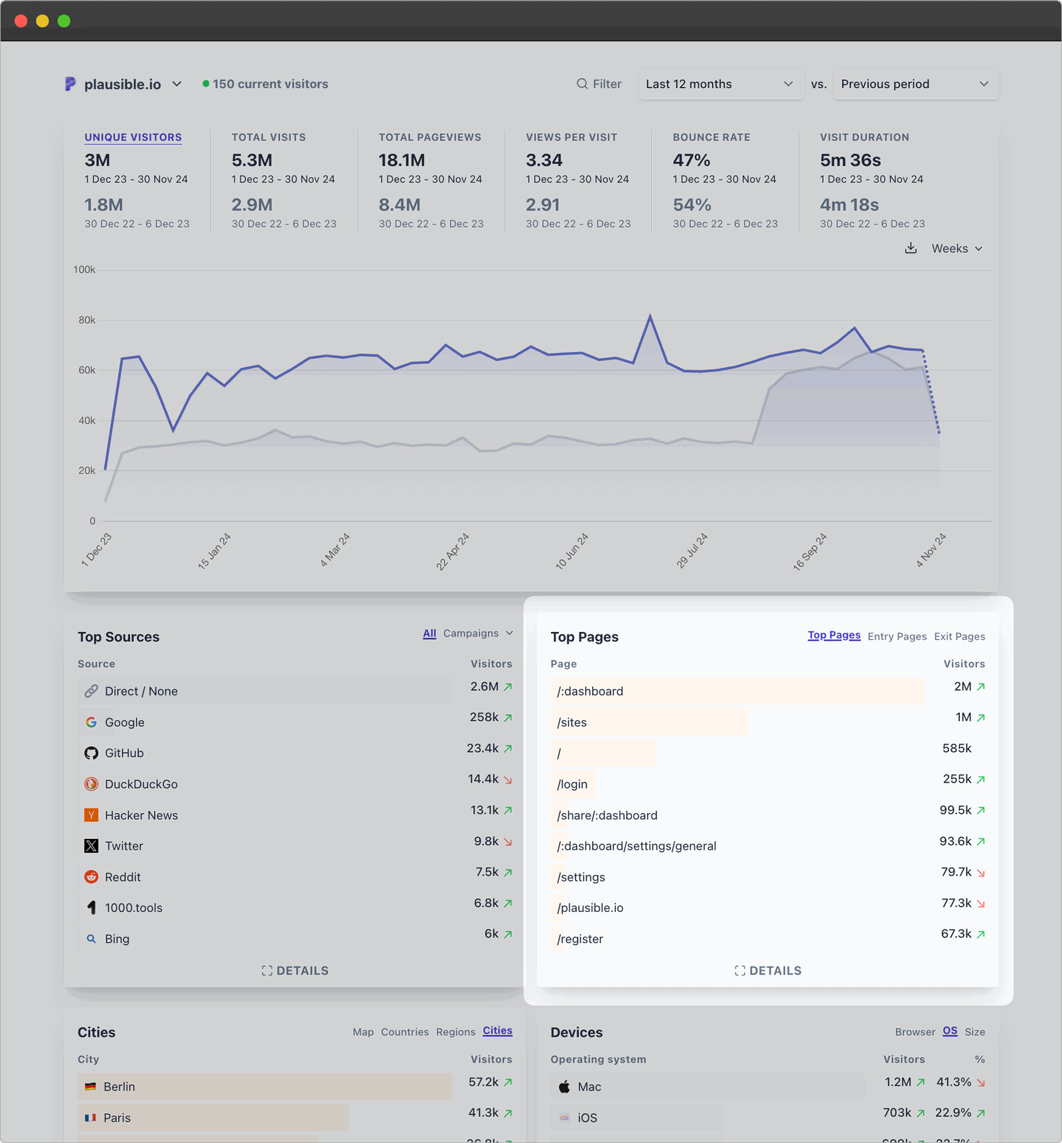Select the Google source icon

click(92, 722)
